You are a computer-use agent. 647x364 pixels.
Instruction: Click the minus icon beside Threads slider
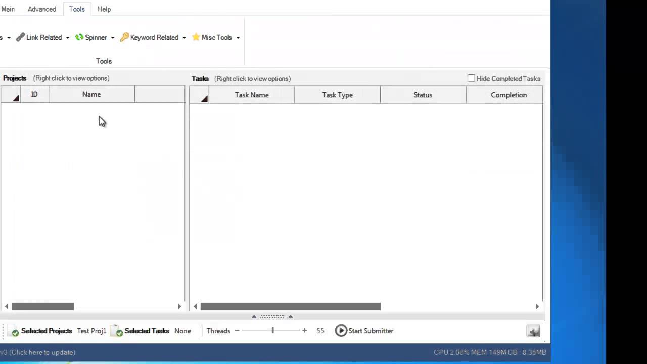pos(237,331)
